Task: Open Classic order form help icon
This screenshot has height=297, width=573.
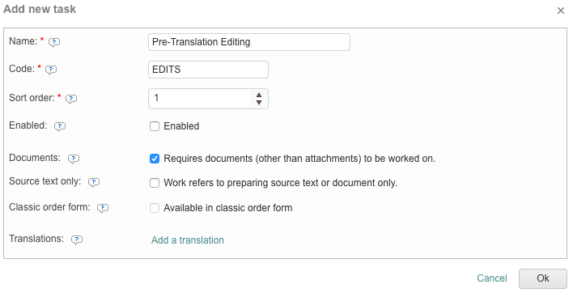Action: pyautogui.click(x=103, y=208)
